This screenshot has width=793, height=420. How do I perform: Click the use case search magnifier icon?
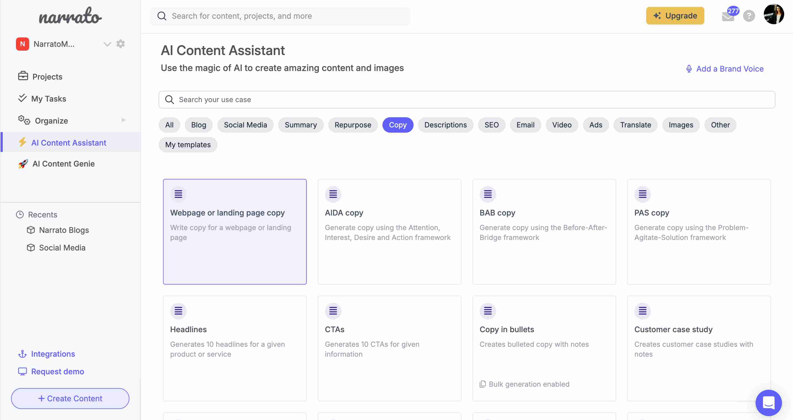(170, 99)
